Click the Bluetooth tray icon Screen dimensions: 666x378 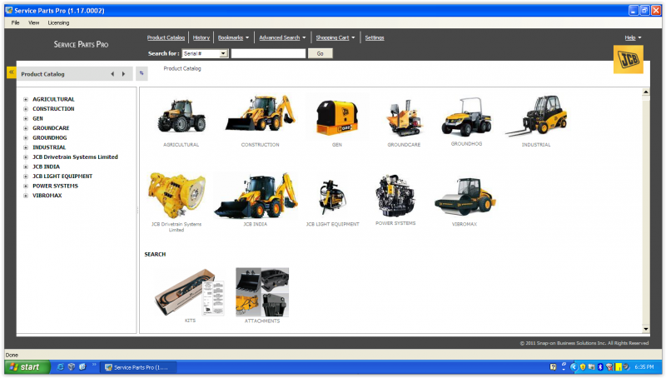point(600,367)
